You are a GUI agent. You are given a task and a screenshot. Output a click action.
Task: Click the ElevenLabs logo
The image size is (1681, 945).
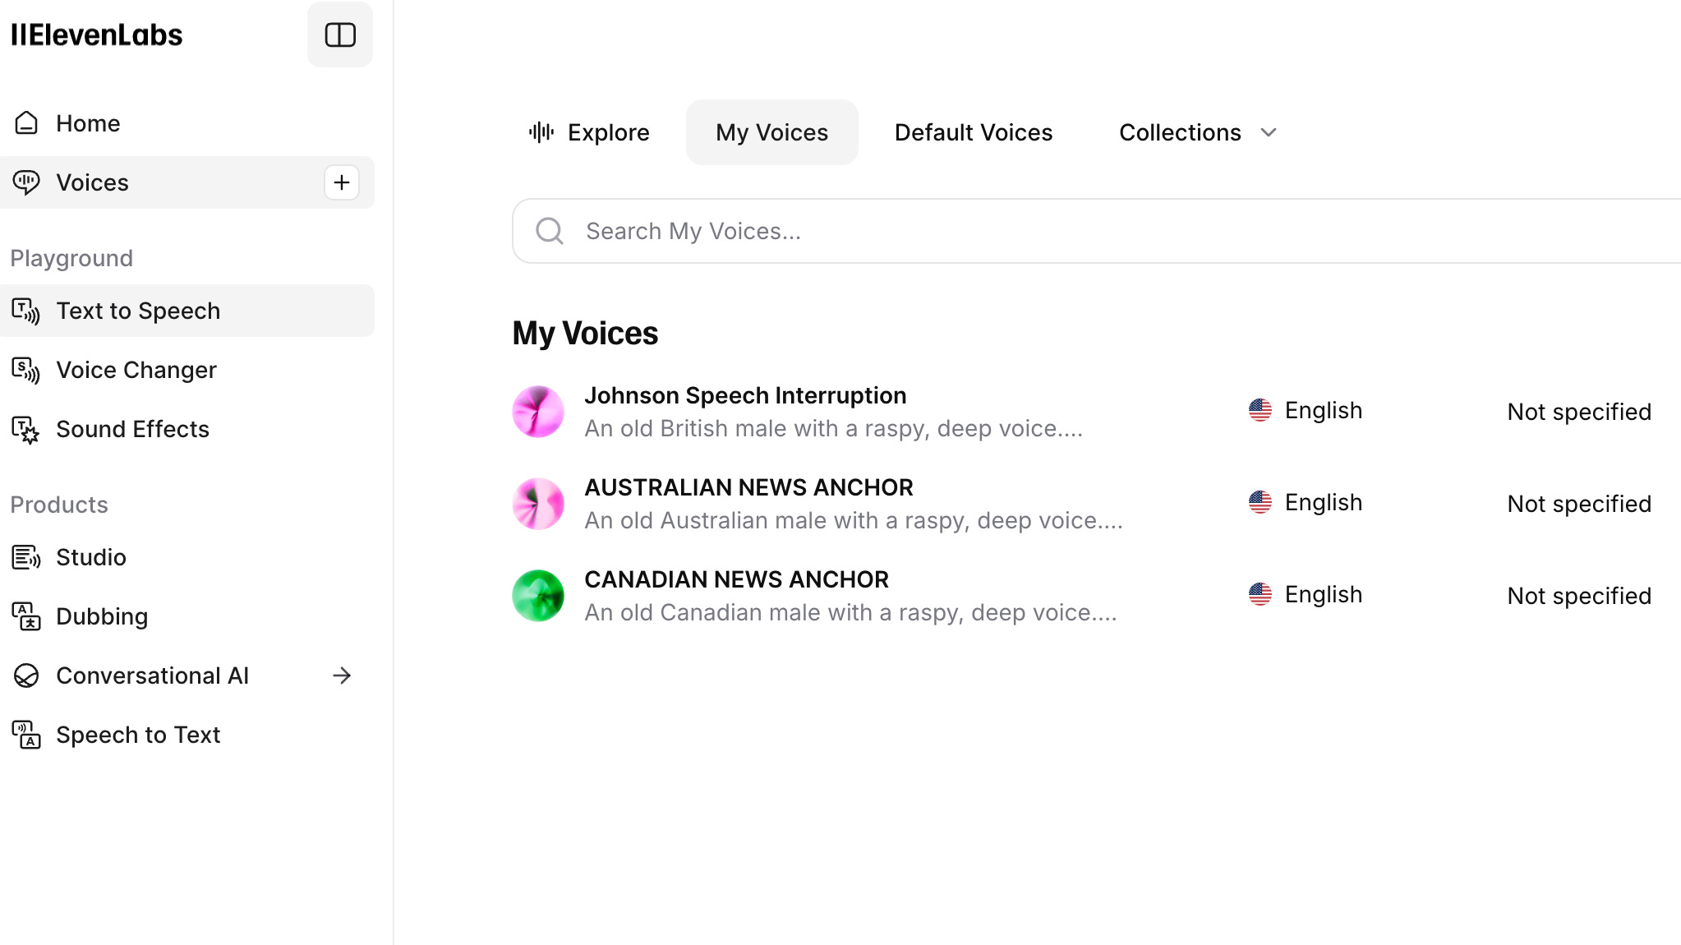pos(97,35)
